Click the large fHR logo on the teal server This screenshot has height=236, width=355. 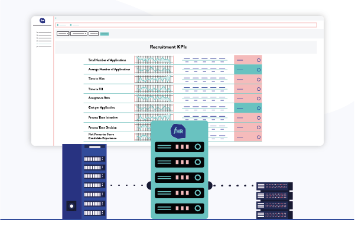[x=178, y=131]
